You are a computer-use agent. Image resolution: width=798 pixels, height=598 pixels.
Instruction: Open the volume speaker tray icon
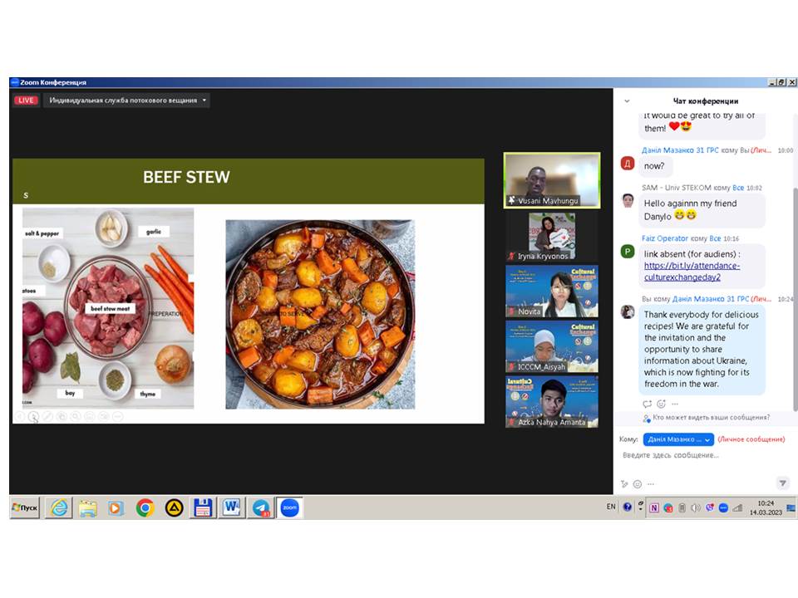click(695, 507)
